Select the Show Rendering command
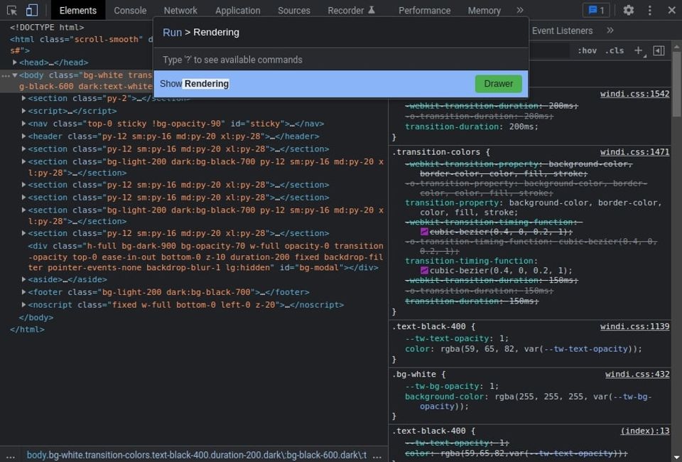Viewport: 682px width, 462px height. coord(341,84)
